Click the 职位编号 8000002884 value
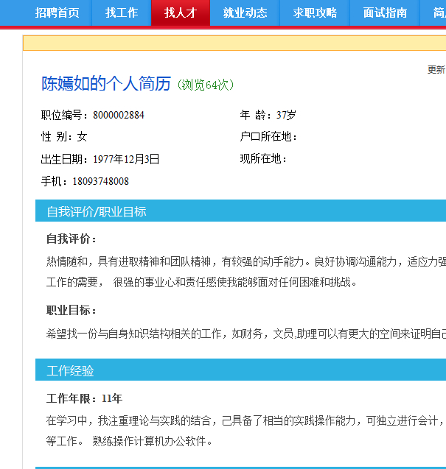This screenshot has width=446, height=469. (x=119, y=115)
